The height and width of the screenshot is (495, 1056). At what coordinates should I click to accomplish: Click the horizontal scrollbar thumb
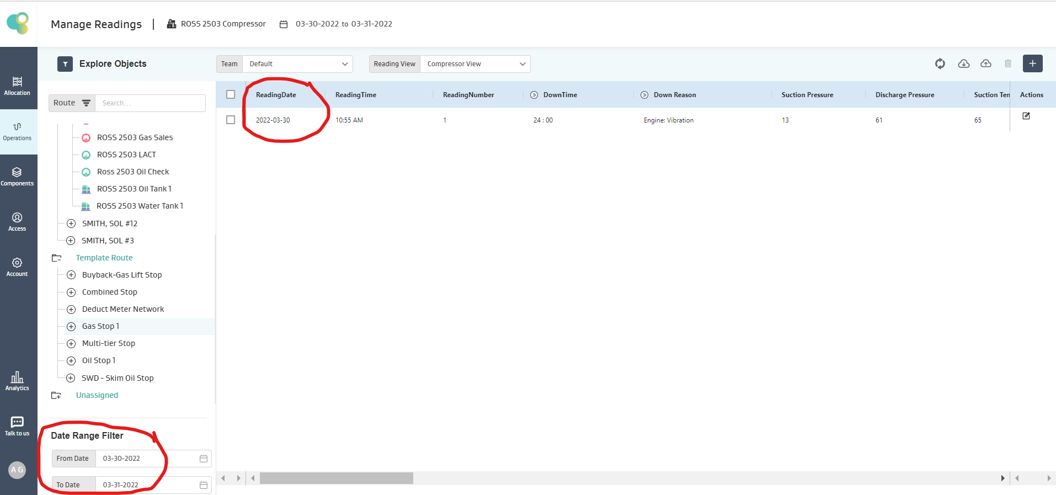tap(336, 478)
